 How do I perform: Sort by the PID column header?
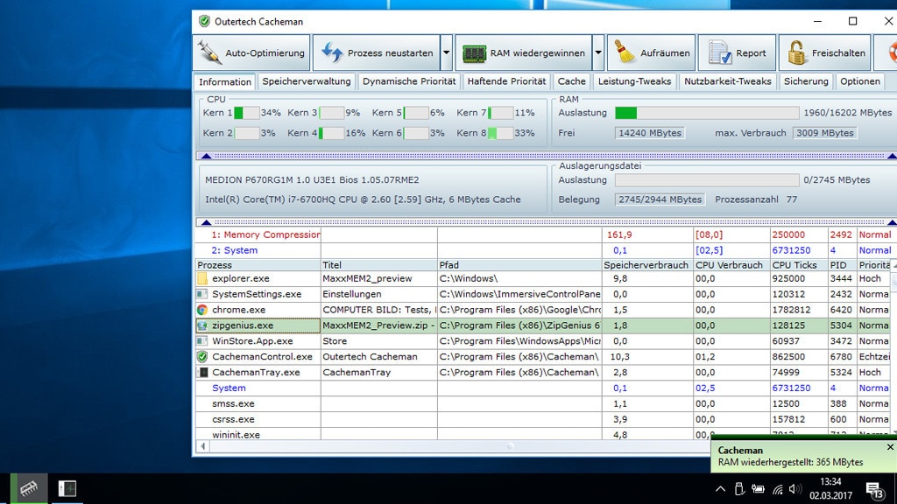click(842, 265)
